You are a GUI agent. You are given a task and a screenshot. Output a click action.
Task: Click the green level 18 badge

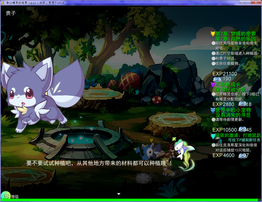click(x=6, y=195)
